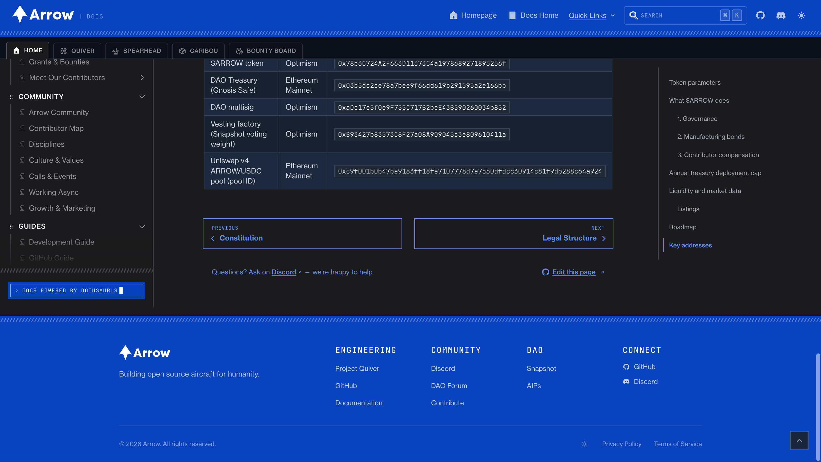Open Homepage link in navbar
The image size is (821, 462).
point(473,15)
